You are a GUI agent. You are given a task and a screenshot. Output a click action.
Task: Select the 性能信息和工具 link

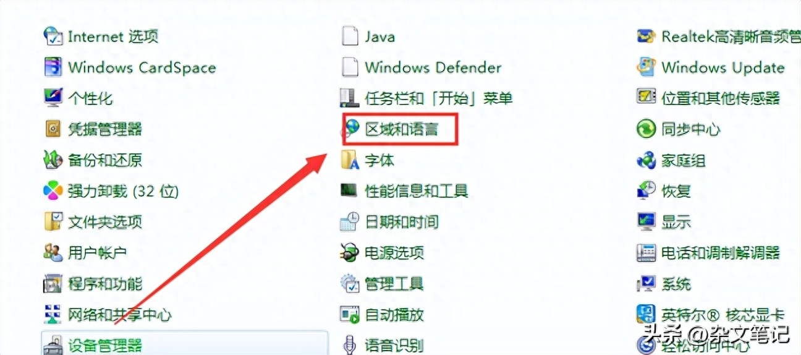pos(417,191)
